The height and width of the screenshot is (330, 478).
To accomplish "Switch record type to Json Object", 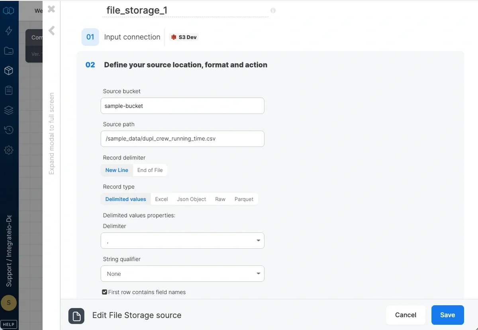I will [191, 199].
